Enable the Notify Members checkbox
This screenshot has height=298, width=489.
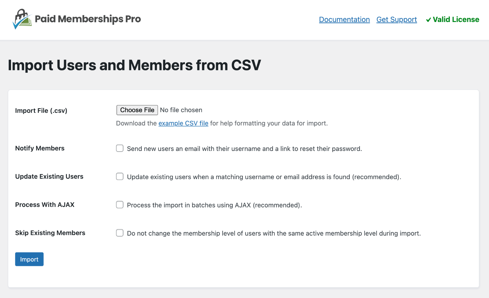click(x=119, y=148)
